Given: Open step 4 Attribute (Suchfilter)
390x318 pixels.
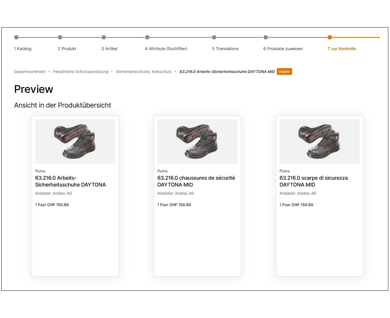Looking at the screenshot, I should pyautogui.click(x=166, y=49).
